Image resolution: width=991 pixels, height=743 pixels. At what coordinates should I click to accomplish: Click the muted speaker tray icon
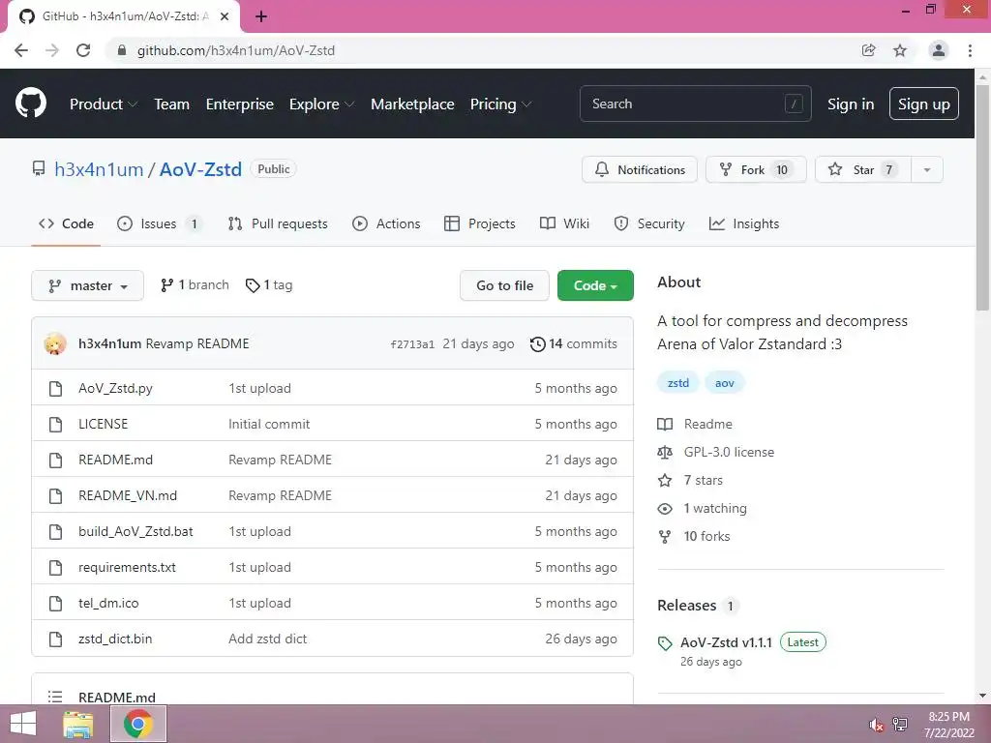coord(876,725)
